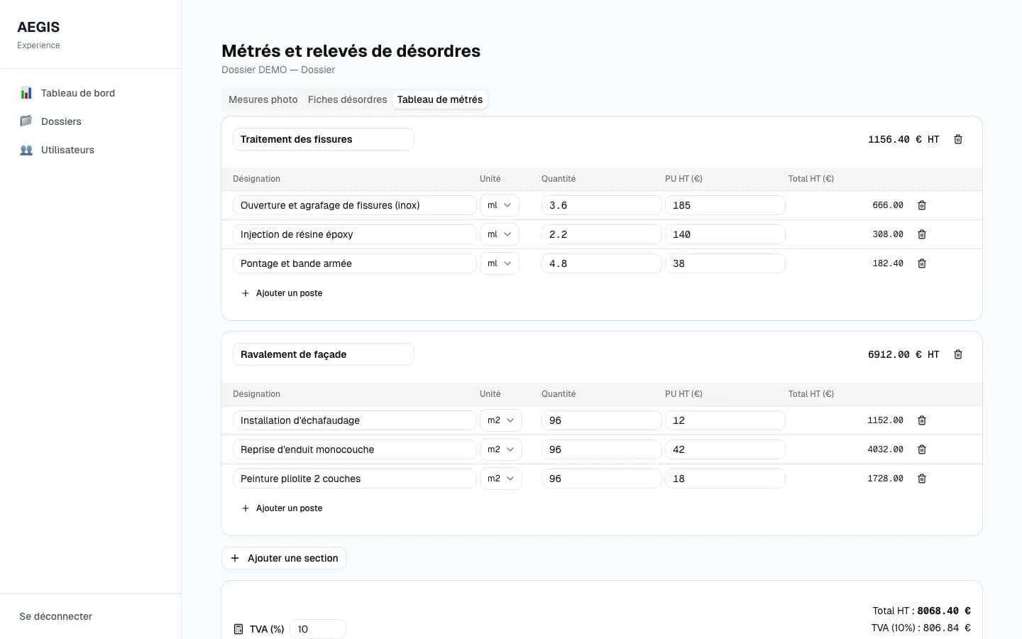Edit the Ravalement de façade section title

[x=324, y=354]
